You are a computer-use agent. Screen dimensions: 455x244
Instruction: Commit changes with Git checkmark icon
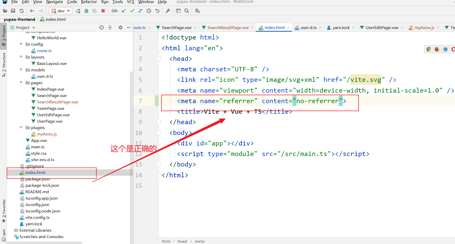(132, 11)
